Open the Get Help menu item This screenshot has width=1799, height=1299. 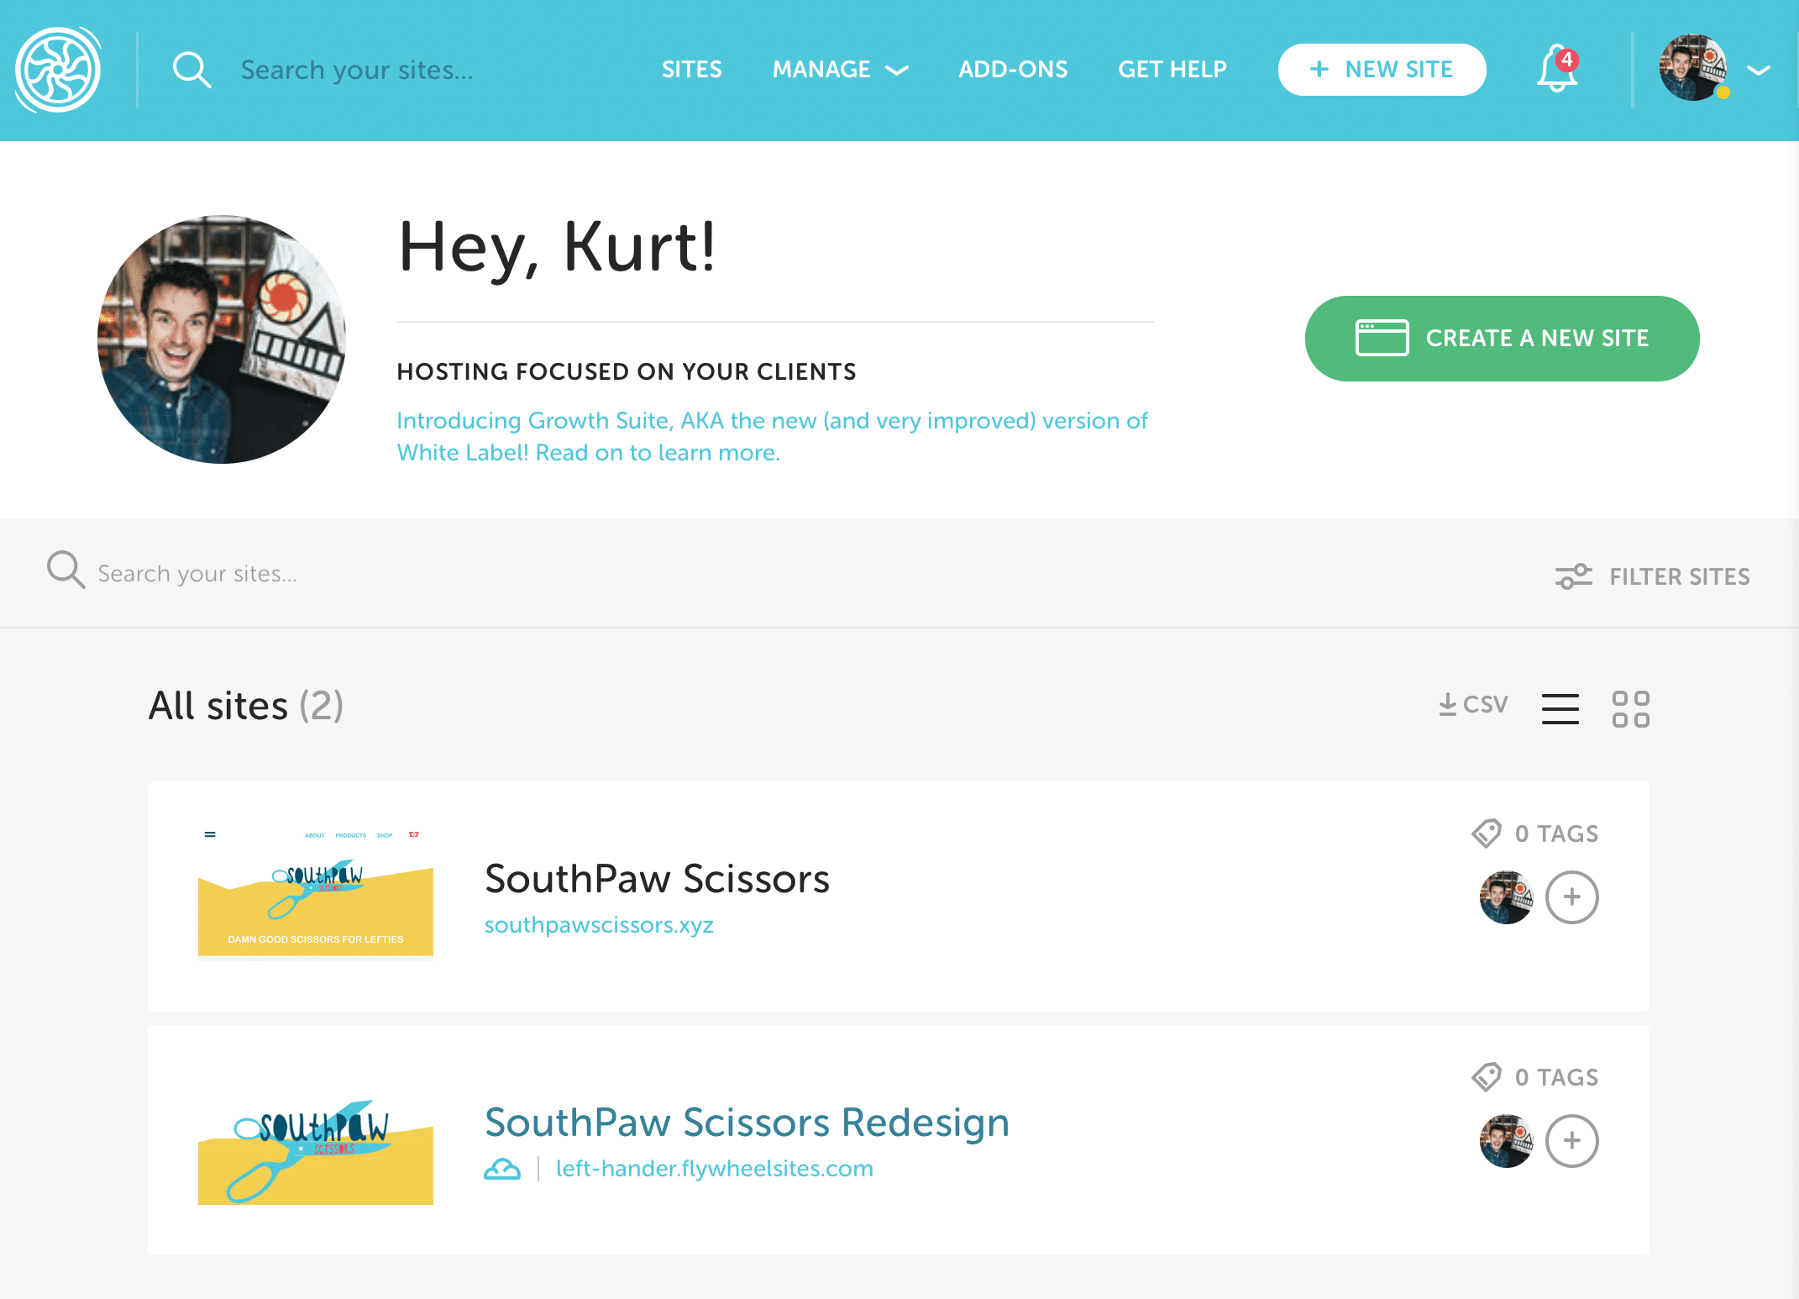tap(1172, 70)
